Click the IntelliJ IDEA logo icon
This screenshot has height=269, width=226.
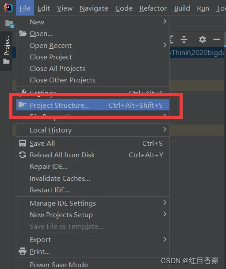click(x=8, y=8)
